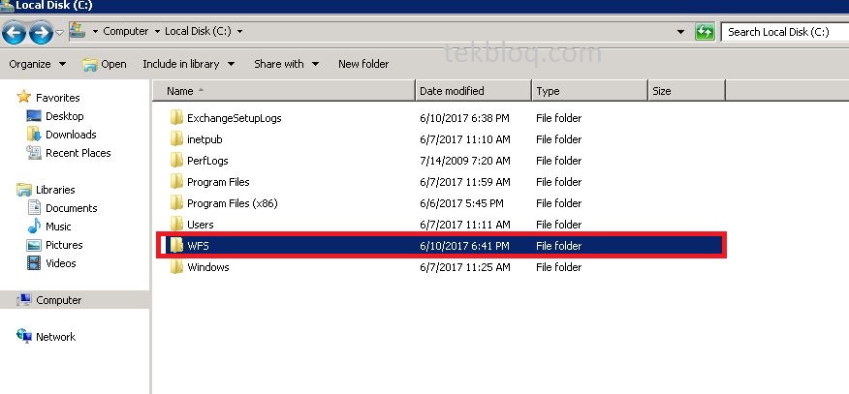Click the Back navigation arrow button

[x=14, y=33]
